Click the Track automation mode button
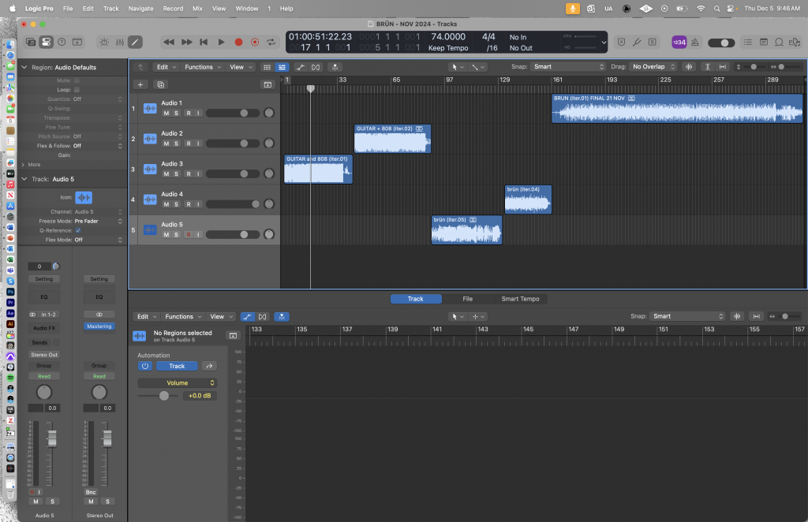 pos(177,366)
